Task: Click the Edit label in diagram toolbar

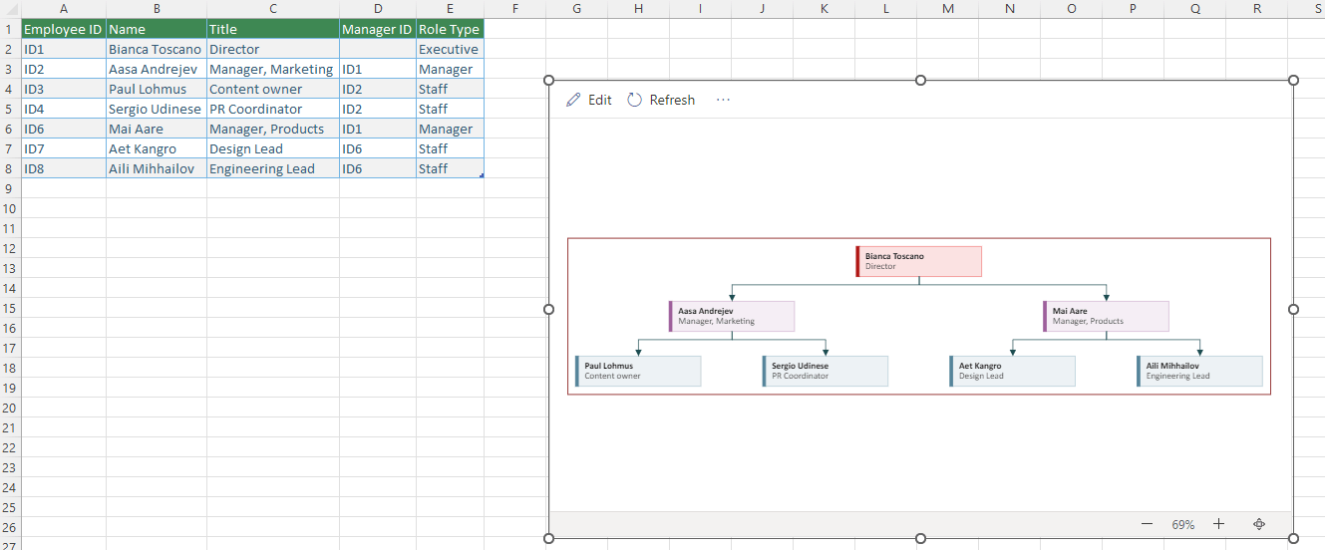Action: point(600,100)
